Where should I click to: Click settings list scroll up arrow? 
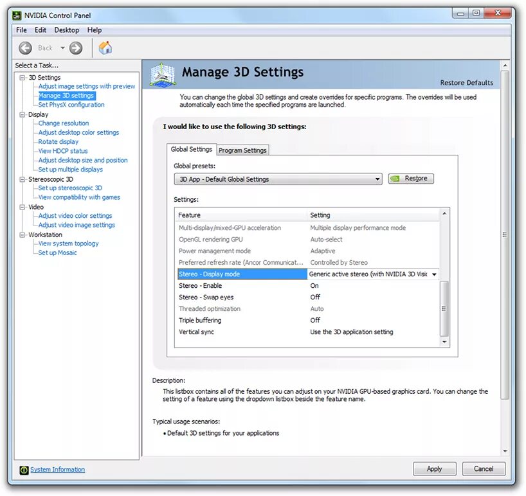coord(444,213)
